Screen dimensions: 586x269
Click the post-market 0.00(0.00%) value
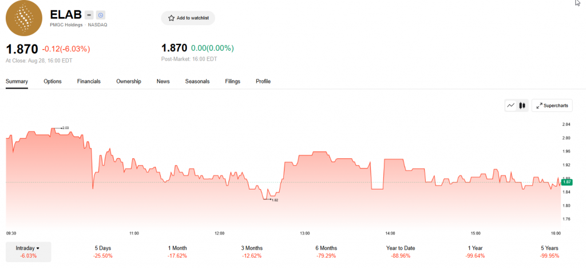coord(212,48)
